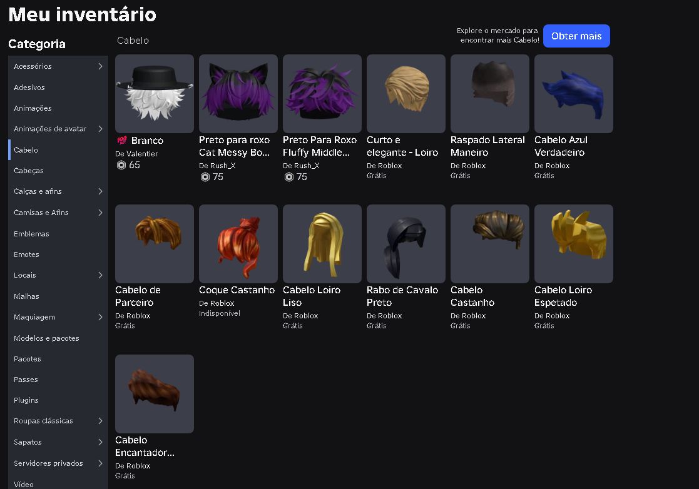Open Cabelo Encantador title link
The image size is (699, 489).
click(x=145, y=446)
